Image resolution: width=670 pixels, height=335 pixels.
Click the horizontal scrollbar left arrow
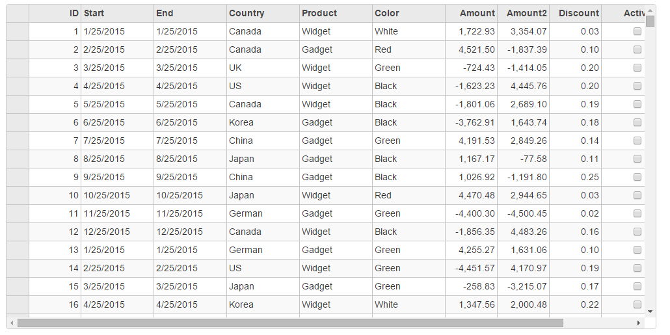point(11,323)
